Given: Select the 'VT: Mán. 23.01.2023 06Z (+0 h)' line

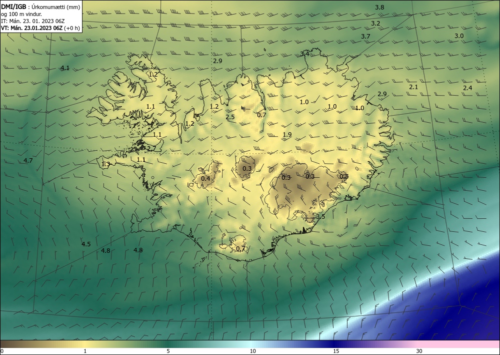Looking at the screenshot, I should pos(40,28).
